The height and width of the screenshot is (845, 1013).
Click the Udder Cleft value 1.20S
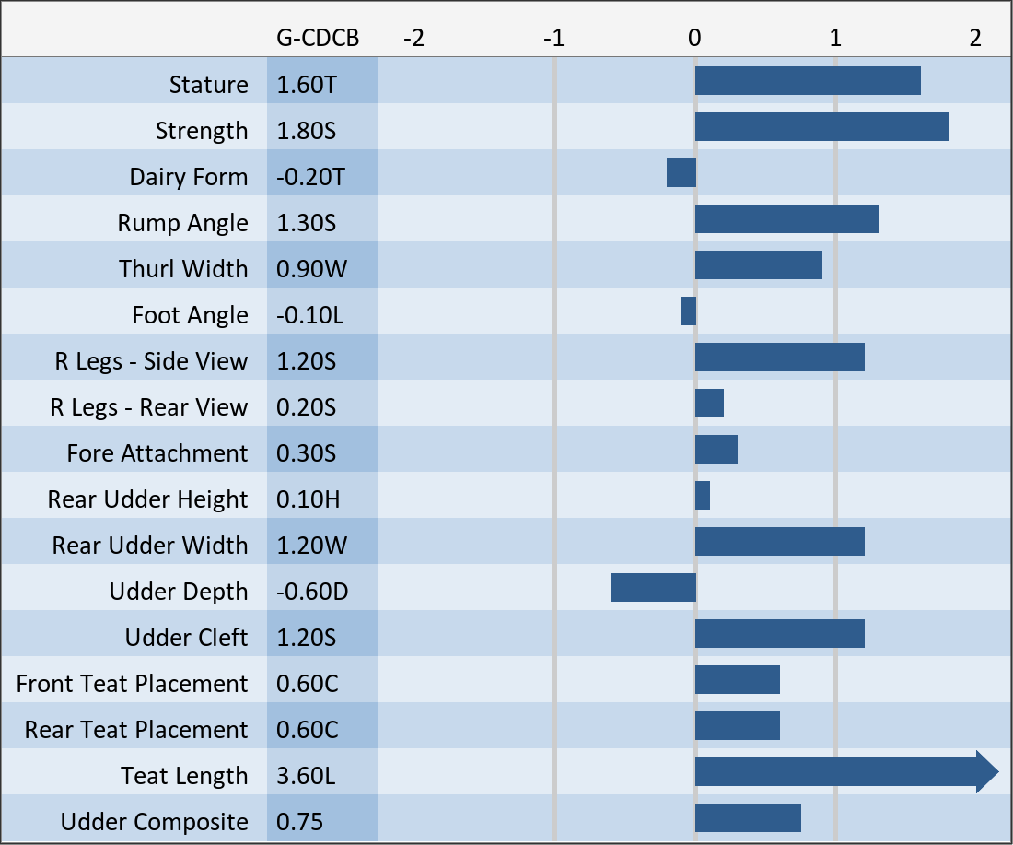307,638
